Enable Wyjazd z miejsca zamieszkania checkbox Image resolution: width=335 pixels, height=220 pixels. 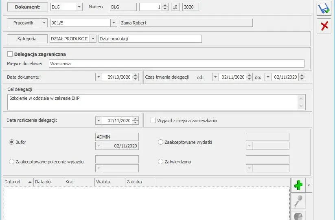coord(153,121)
